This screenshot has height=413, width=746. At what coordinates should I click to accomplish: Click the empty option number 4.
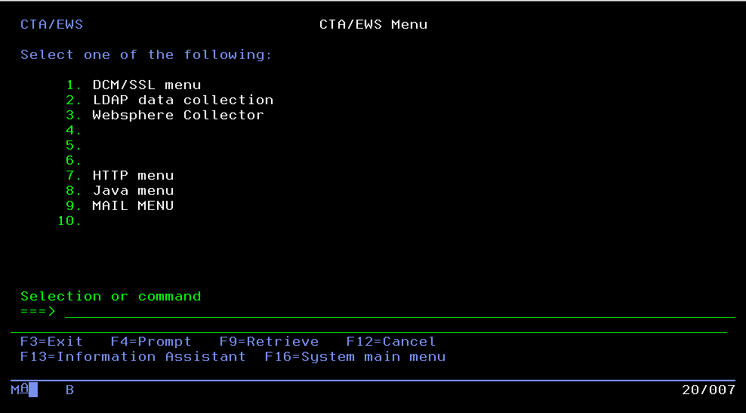pyautogui.click(x=74, y=131)
